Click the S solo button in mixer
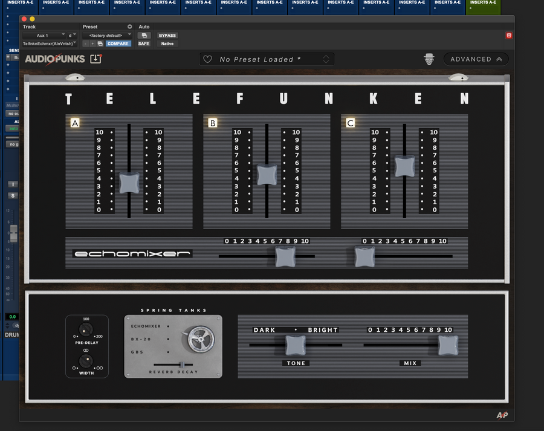Viewport: 544px width, 431px height. (x=13, y=196)
